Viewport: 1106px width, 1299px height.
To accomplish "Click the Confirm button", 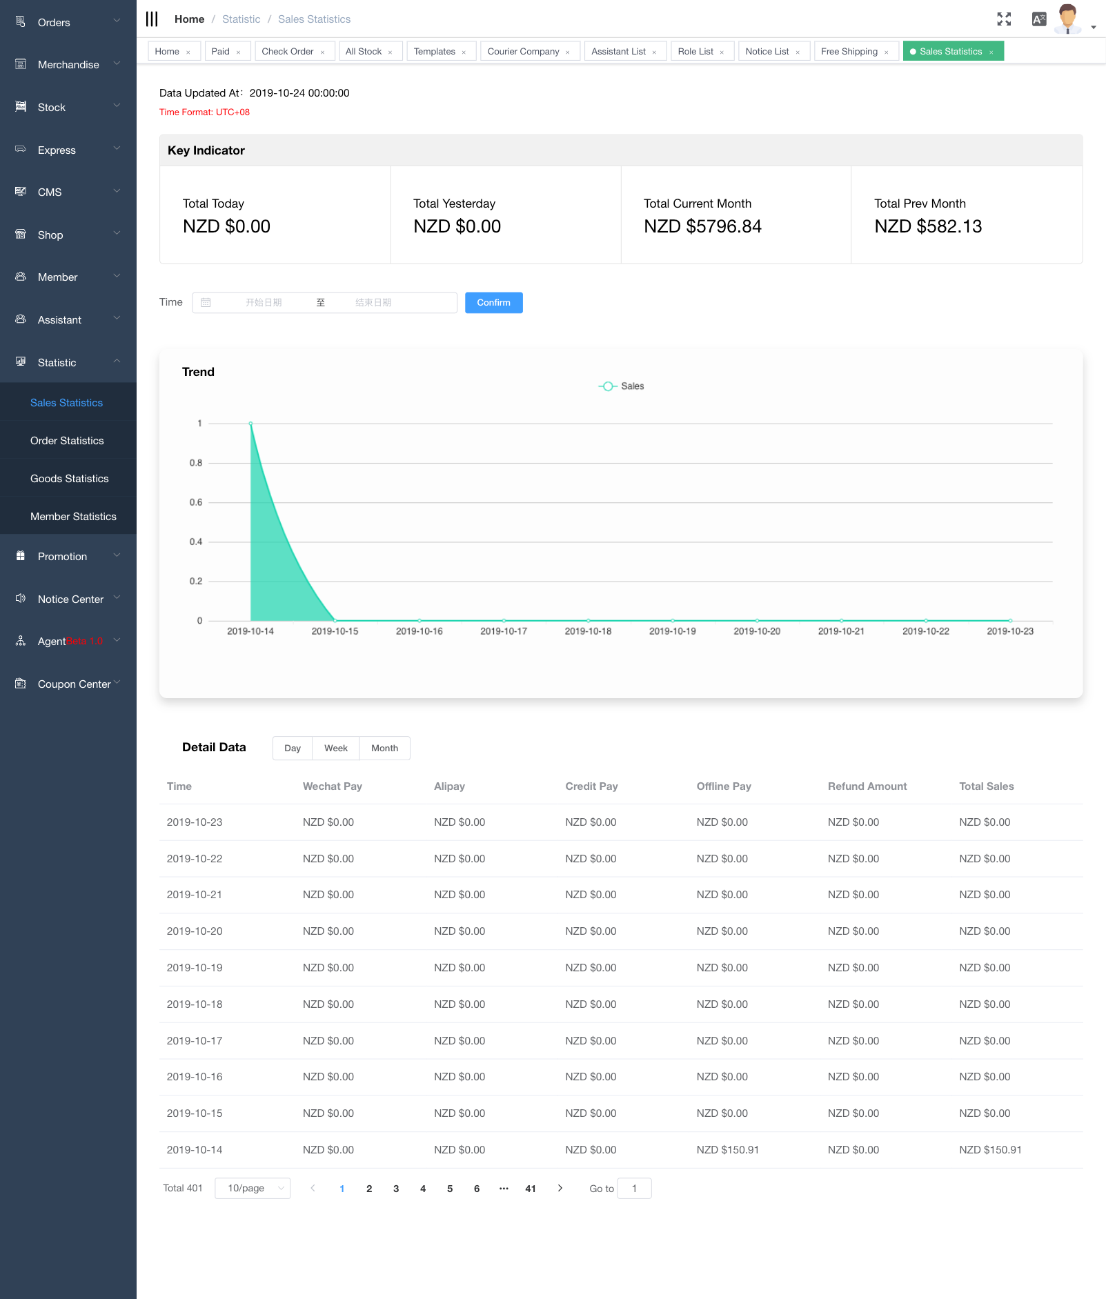I will (494, 303).
